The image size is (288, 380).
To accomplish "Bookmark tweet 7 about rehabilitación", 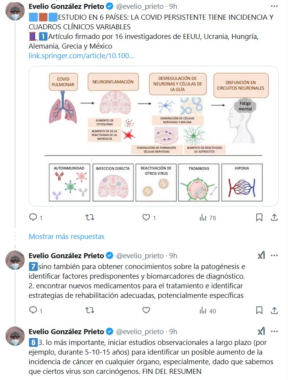I will tap(259, 310).
